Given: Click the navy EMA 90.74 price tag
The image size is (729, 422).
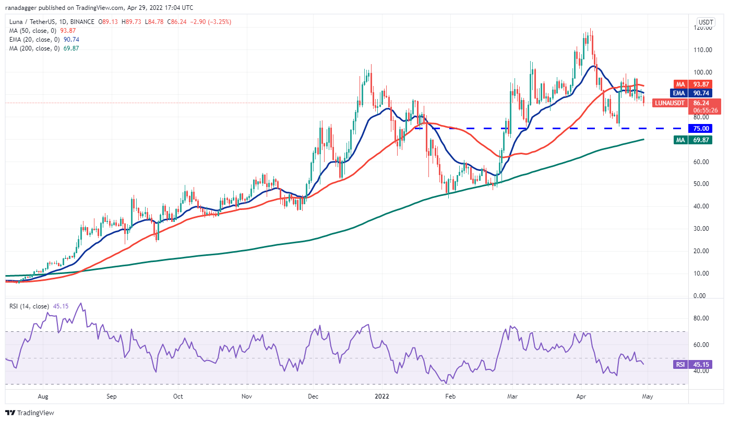Looking at the screenshot, I should click(x=702, y=93).
